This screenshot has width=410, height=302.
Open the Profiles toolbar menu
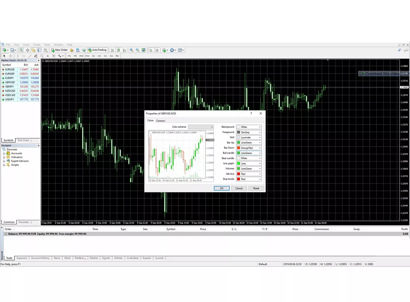(x=13, y=50)
